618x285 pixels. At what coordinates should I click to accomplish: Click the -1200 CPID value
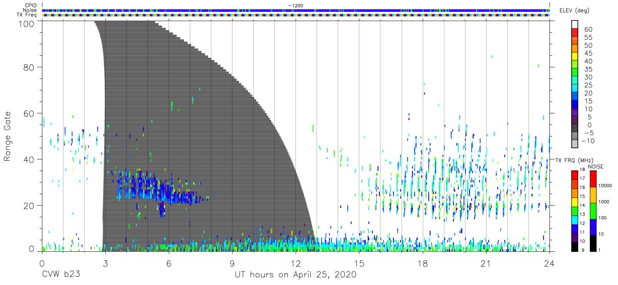[296, 6]
